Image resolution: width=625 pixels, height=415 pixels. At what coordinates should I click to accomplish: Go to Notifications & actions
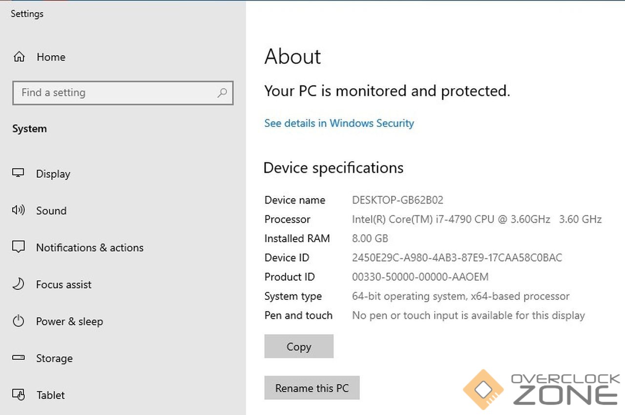(89, 248)
